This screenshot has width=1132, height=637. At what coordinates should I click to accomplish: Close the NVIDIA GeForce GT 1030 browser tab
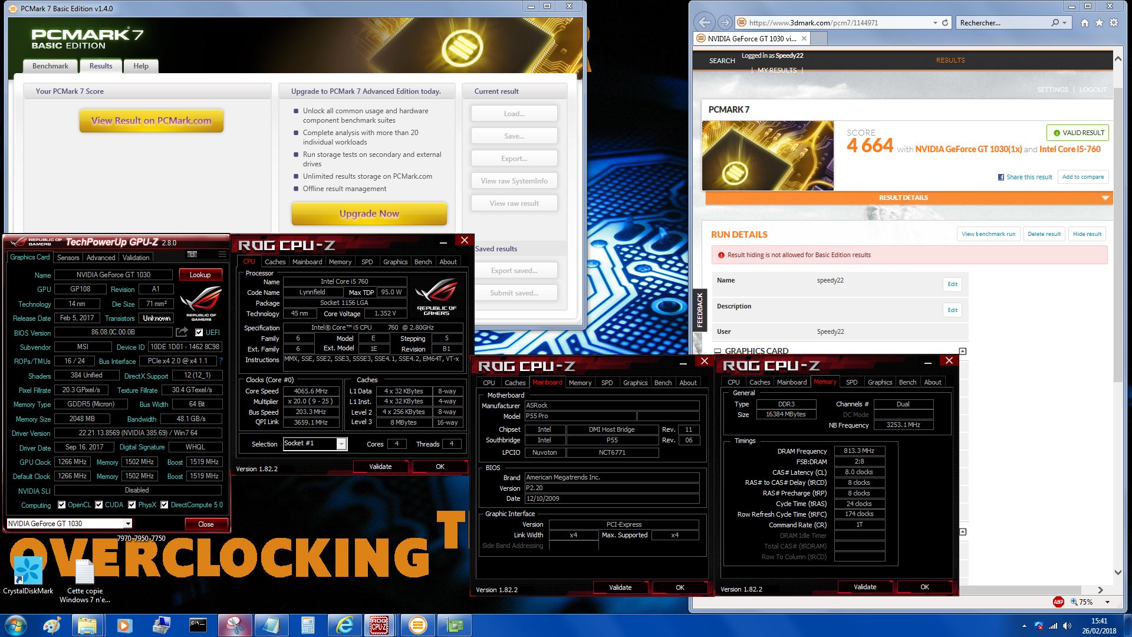point(804,39)
